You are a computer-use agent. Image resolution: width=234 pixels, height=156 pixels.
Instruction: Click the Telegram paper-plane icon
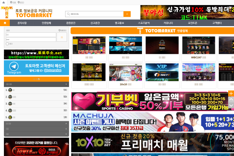click(x=14, y=66)
